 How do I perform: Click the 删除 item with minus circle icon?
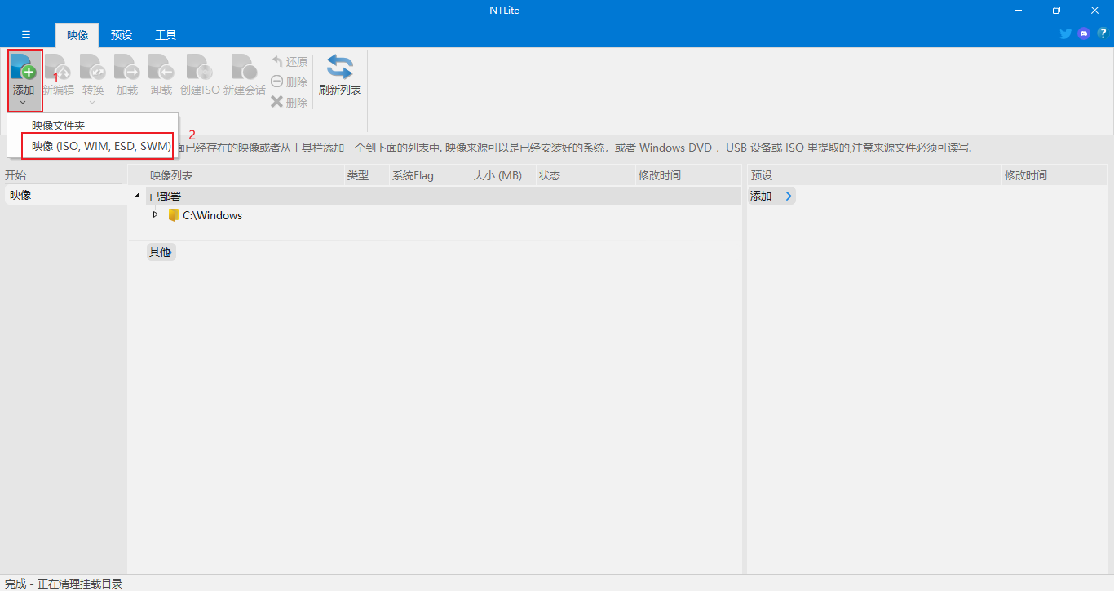290,82
